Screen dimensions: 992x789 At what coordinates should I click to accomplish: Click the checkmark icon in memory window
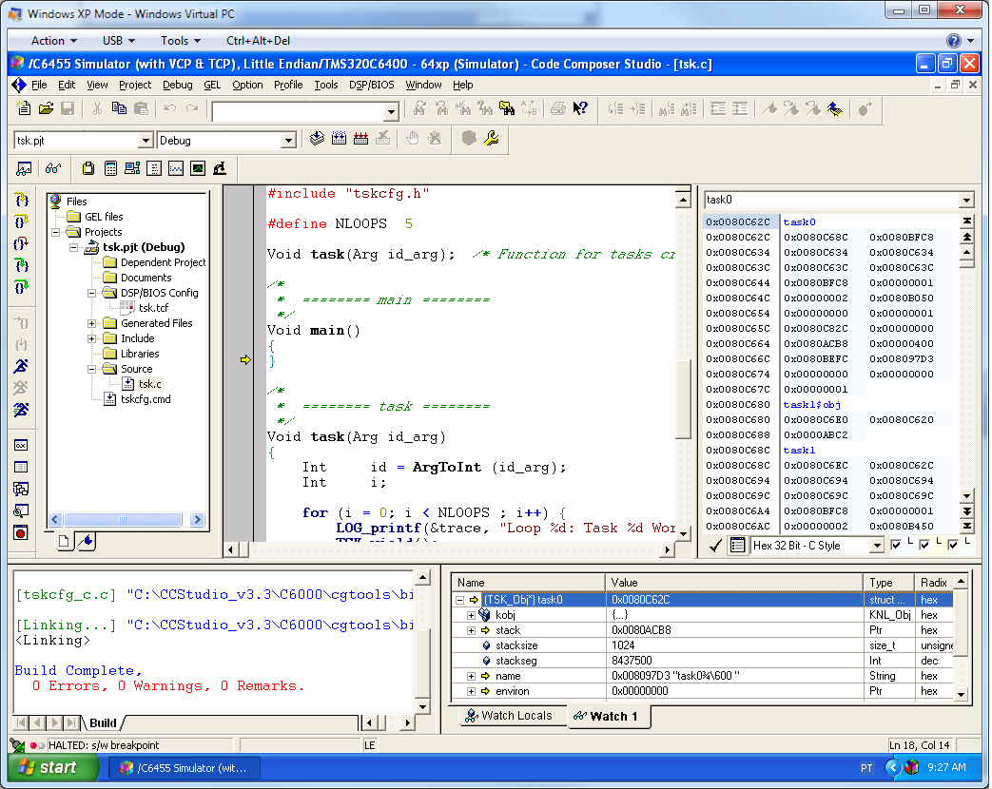[715, 546]
